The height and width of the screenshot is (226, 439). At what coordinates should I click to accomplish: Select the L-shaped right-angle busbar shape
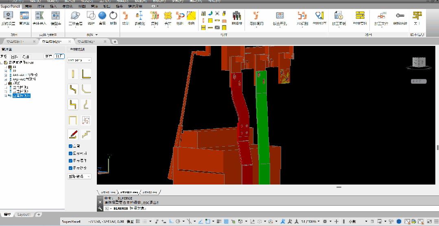(86, 74)
